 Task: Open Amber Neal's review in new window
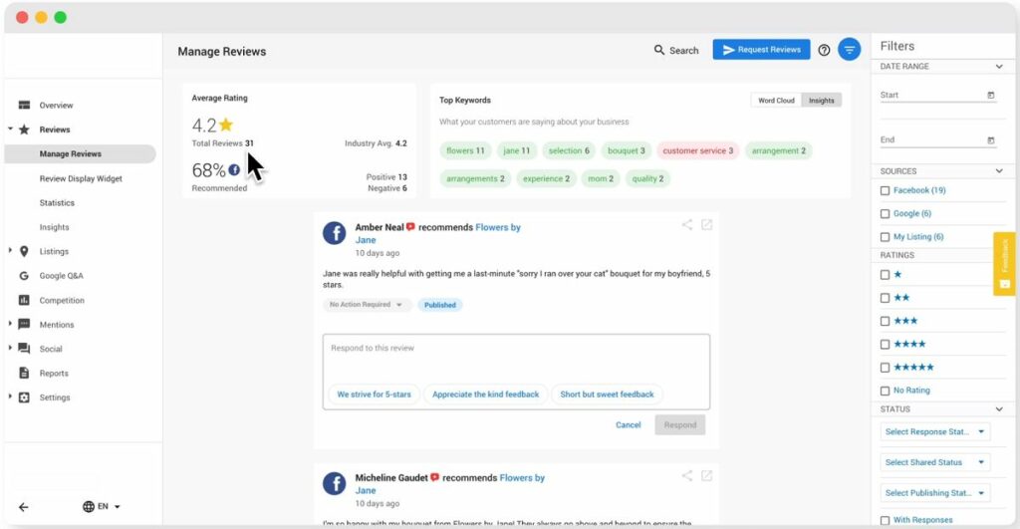tap(706, 224)
